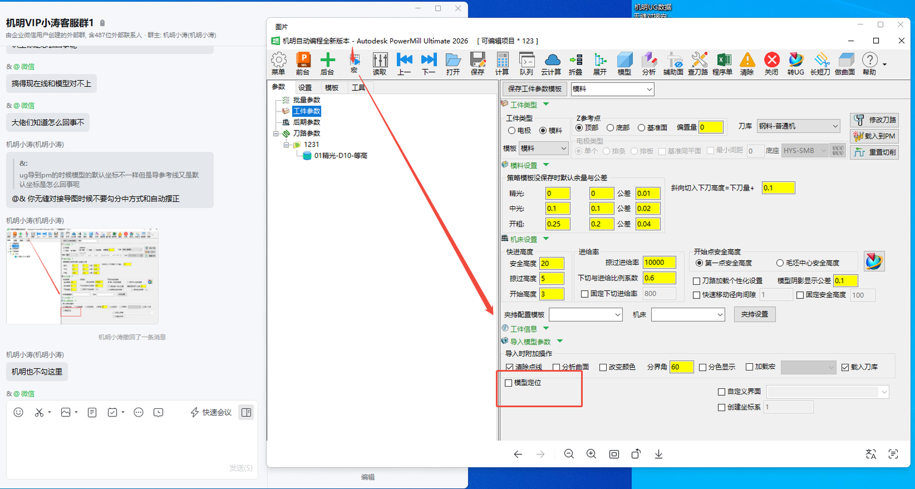The width and height of the screenshot is (915, 489).
Task: Click the 保存工件参数模板 button
Action: pyautogui.click(x=535, y=89)
